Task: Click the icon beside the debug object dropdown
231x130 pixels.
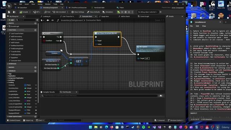Action: 161,12
